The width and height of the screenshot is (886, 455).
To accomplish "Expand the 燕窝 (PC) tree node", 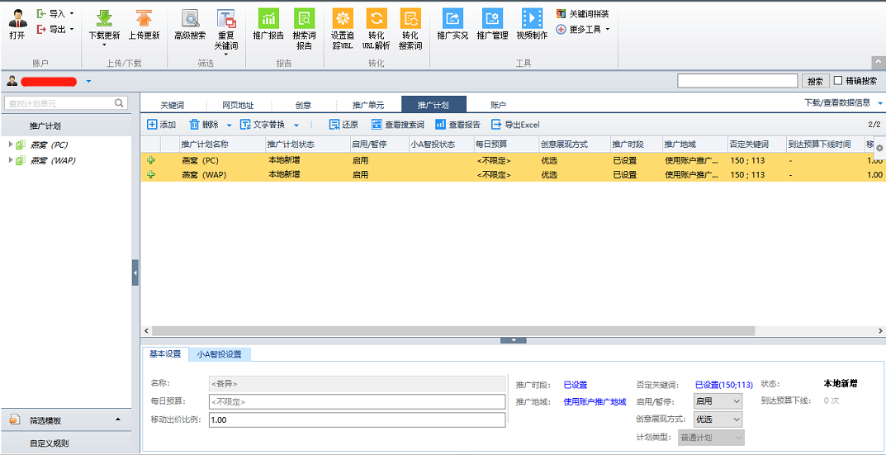I will pyautogui.click(x=11, y=145).
